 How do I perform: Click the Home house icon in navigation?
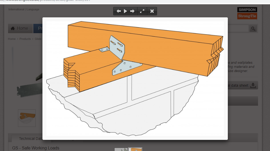click(12, 28)
